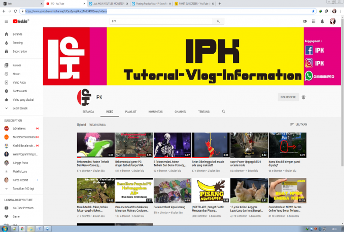Viewport: 344px width, 232px height.
Task: Open Tonton nanti watch later list
Action: click(x=20, y=91)
